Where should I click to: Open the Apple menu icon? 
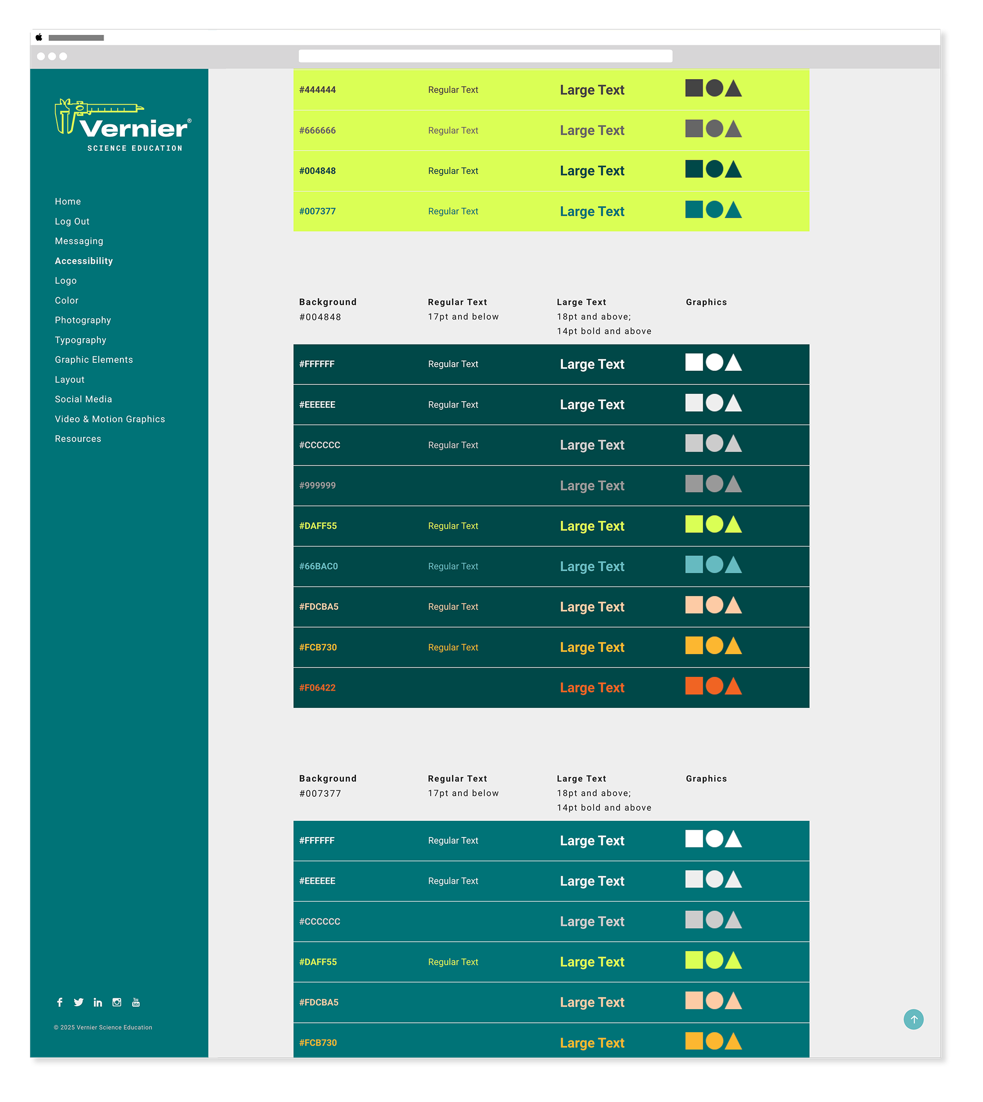pos(39,37)
